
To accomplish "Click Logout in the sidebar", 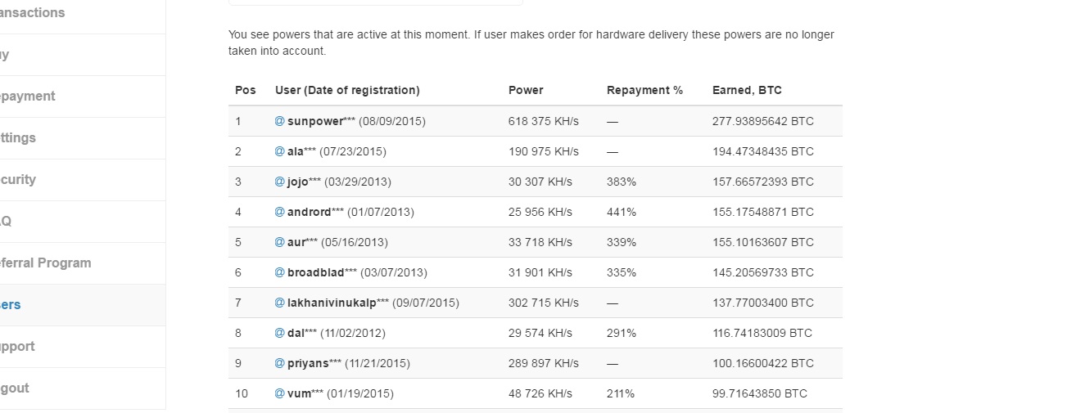I will (x=15, y=388).
